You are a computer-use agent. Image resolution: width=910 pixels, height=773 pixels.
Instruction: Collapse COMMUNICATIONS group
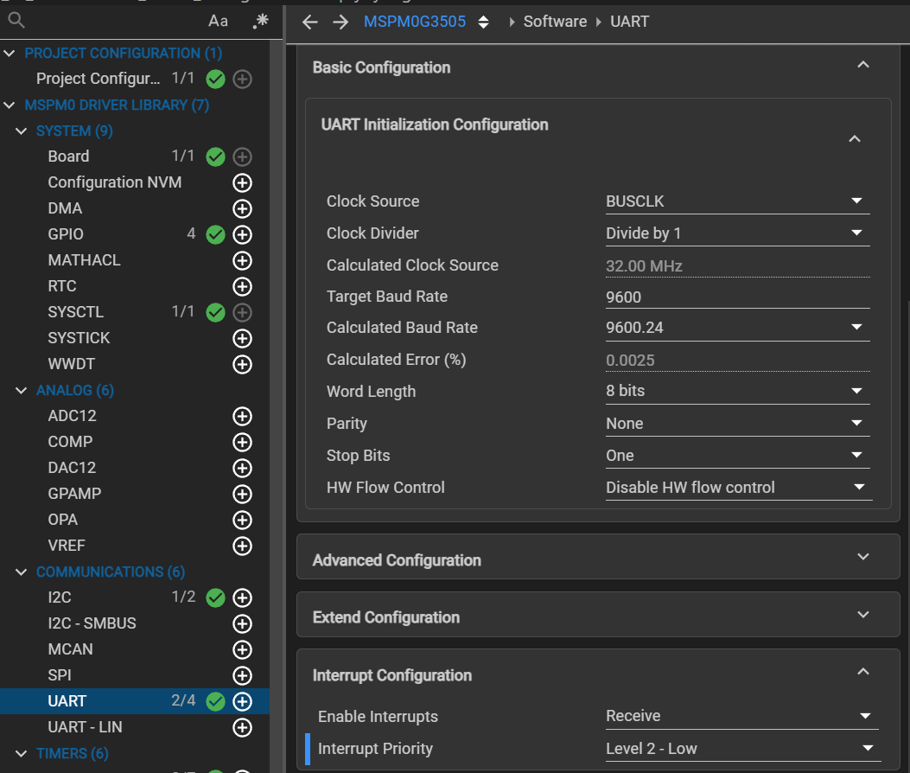tap(21, 572)
